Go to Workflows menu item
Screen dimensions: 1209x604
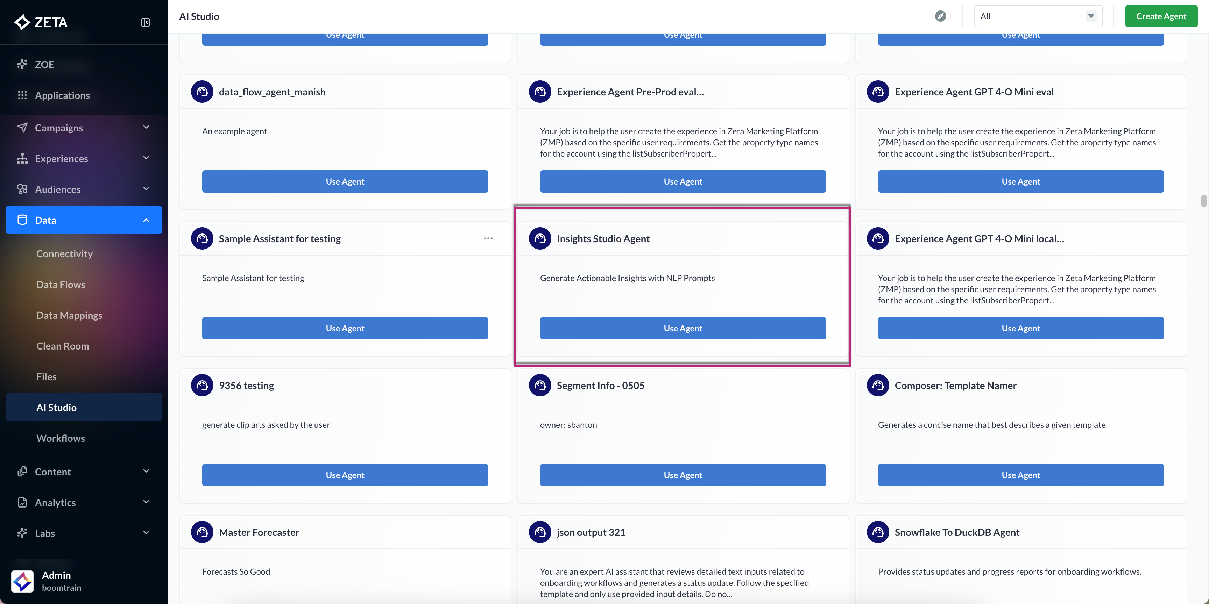61,438
